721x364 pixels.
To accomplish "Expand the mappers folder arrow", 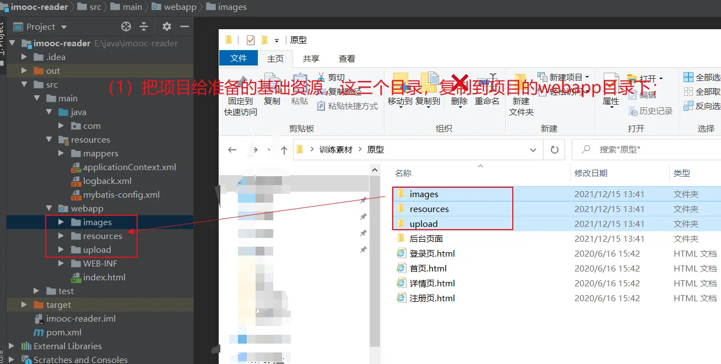I will [61, 153].
